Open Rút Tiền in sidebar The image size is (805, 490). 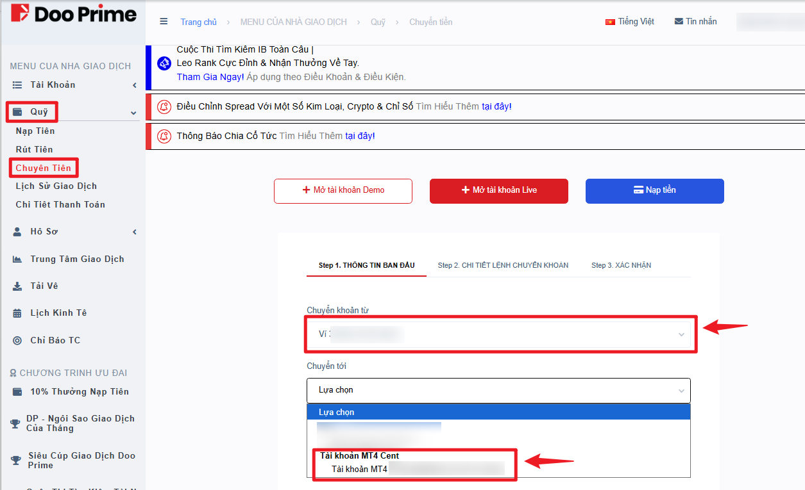point(35,150)
